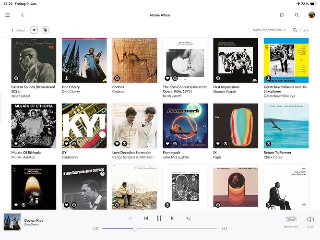
Task: Go back with the left arrow
Action: click(x=23, y=15)
